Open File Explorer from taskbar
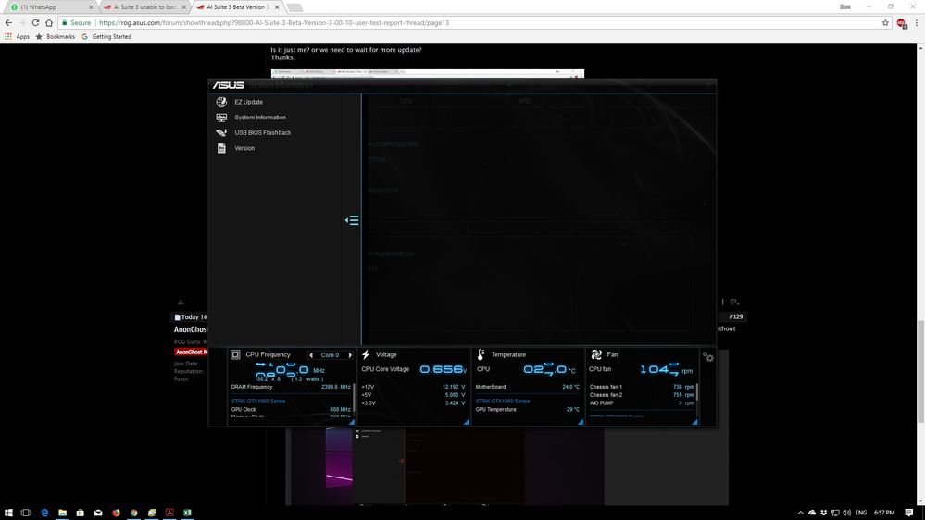Screen dimensions: 925x520 (63, 513)
